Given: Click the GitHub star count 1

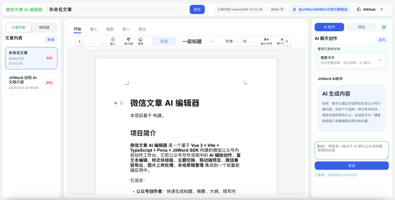Looking at the screenshot, I should point(381,10).
